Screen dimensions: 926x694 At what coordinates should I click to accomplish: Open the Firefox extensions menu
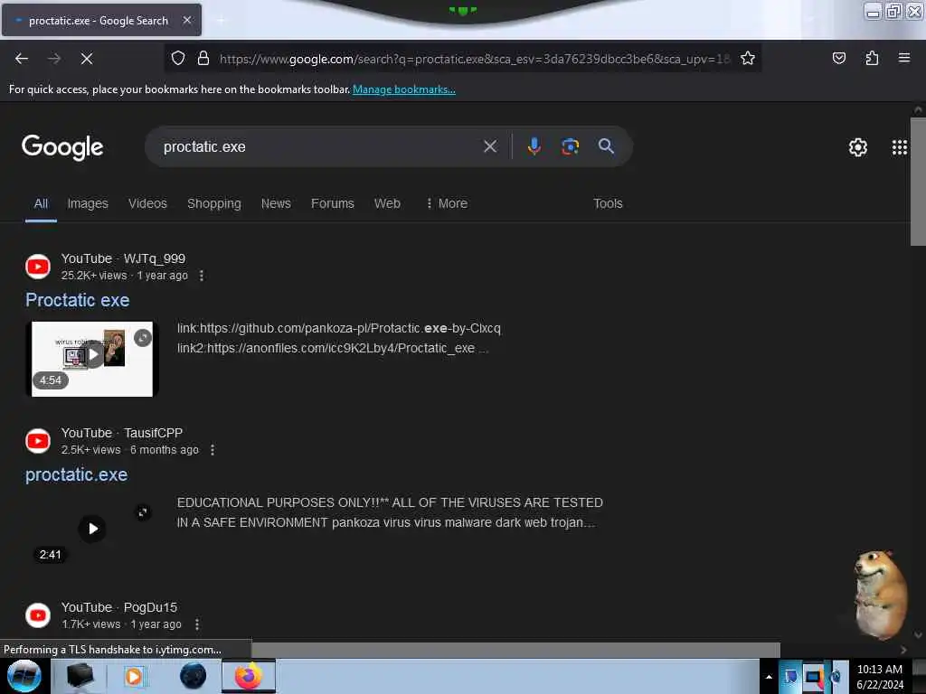pos(872,59)
